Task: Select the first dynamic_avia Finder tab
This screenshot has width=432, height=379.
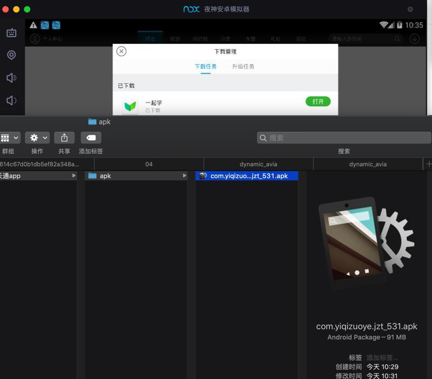Action: click(x=259, y=164)
